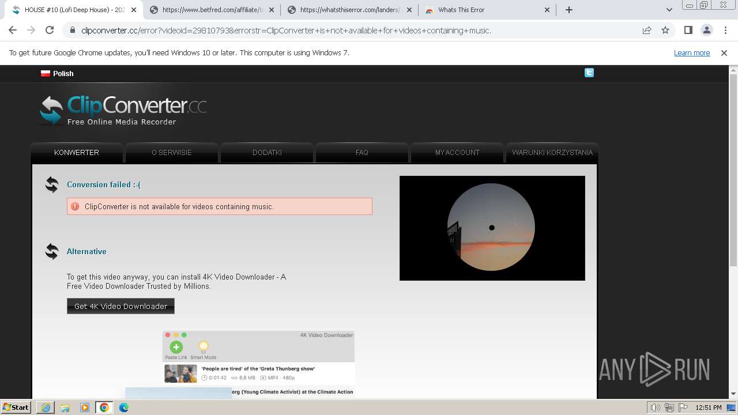Click the Conversion failed heading text
738x415 pixels.
tap(104, 184)
